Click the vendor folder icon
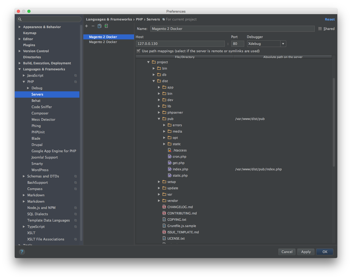The height and width of the screenshot is (279, 352). coord(164,201)
